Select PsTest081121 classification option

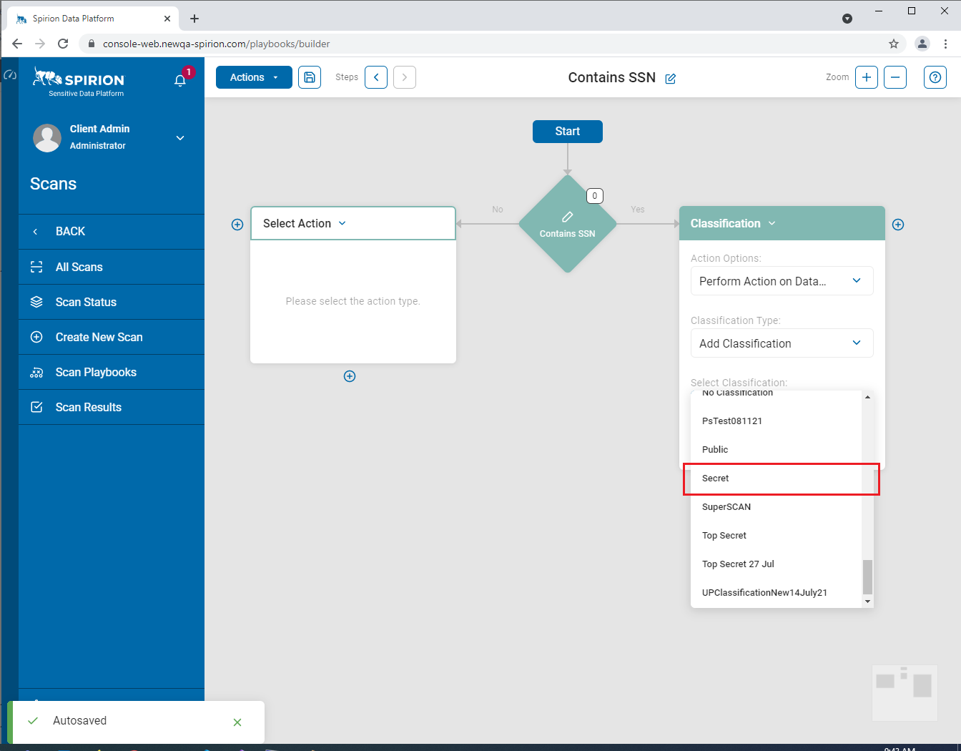(777, 421)
